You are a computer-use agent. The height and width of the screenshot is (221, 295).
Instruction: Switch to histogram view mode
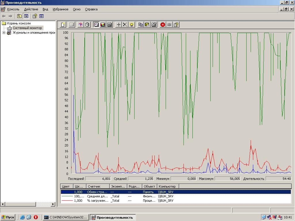pyautogui.click(x=103, y=25)
